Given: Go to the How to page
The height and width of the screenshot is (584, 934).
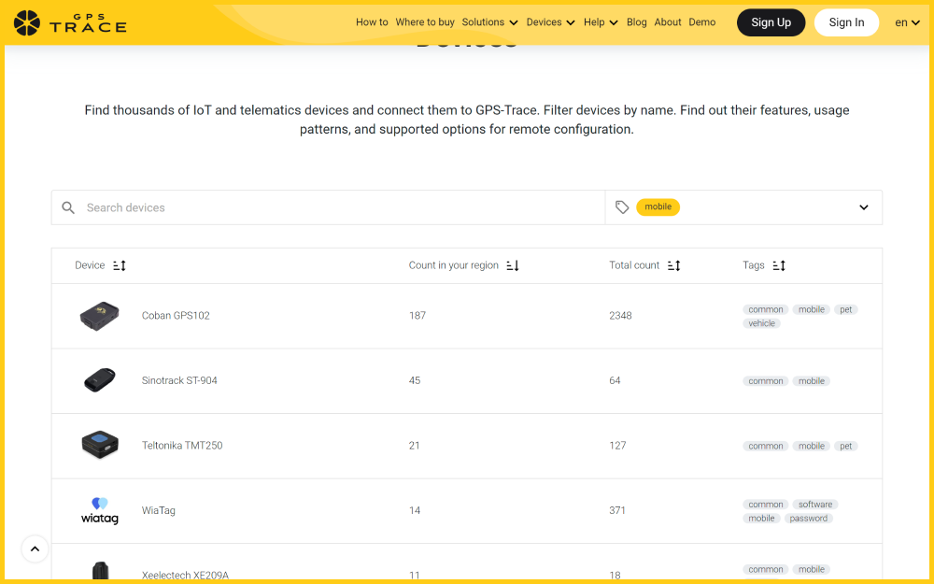Looking at the screenshot, I should 372,22.
